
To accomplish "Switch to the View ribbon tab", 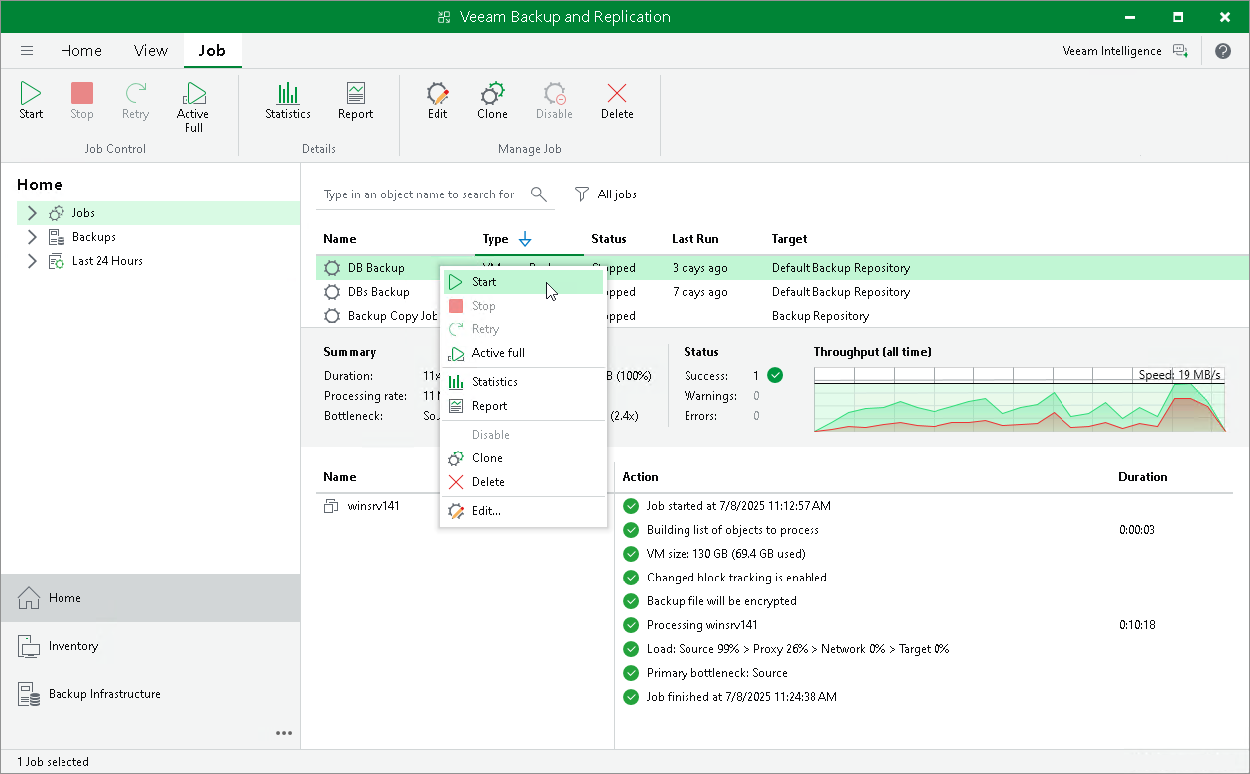I will (150, 50).
